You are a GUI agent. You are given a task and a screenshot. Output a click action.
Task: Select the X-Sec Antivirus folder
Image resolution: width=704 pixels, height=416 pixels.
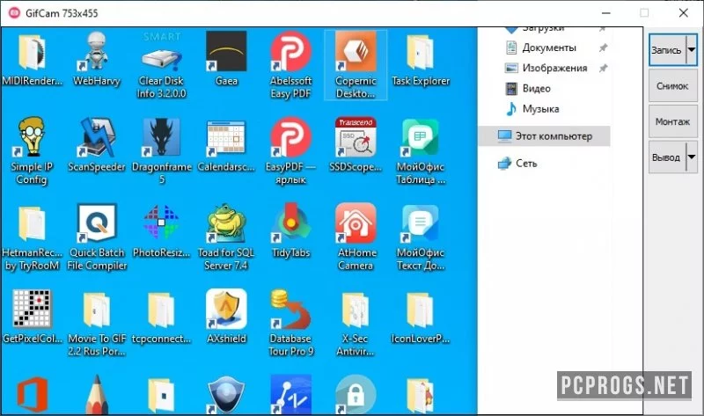[x=356, y=323]
